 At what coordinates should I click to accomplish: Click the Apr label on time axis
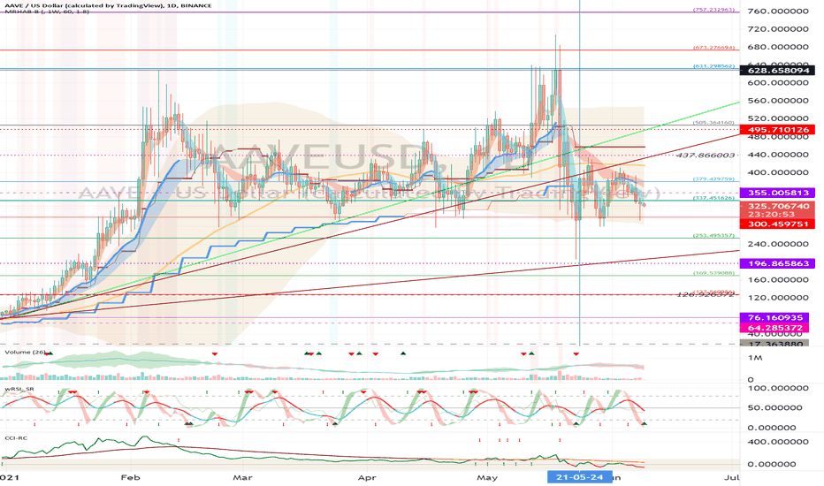tap(367, 477)
